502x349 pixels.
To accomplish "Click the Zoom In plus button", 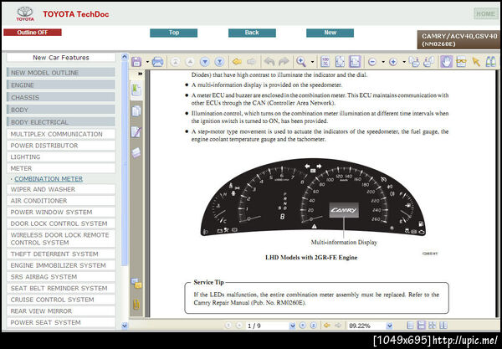I will pos(393,62).
